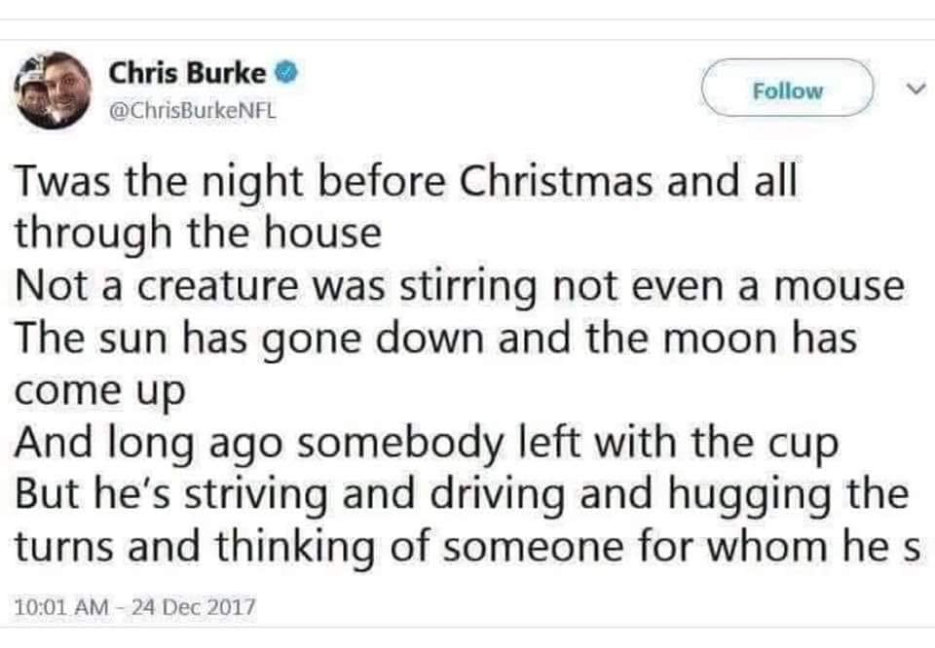
Task: Click the text 'through the house'
Action: 197,234
